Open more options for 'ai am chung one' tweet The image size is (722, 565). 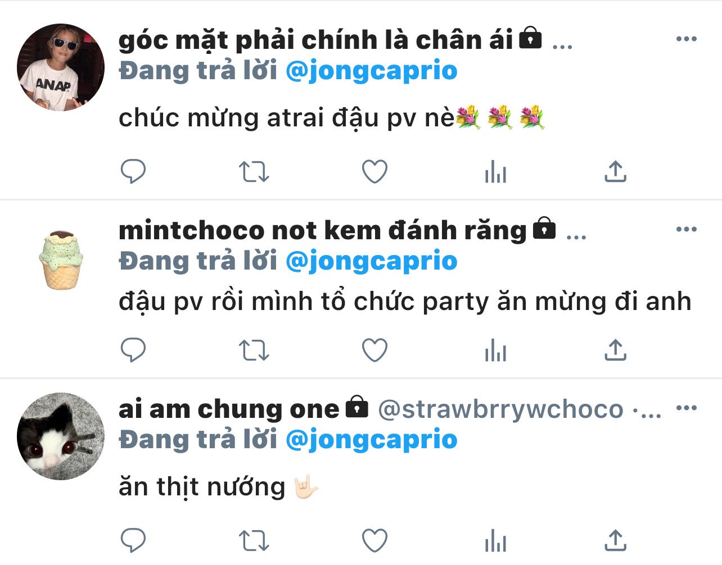[x=687, y=408]
